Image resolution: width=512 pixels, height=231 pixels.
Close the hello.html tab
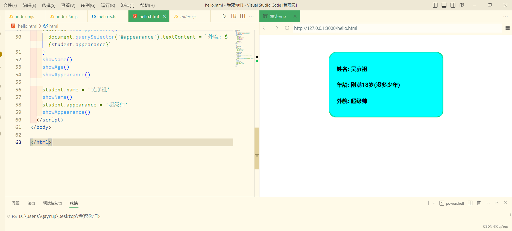pyautogui.click(x=164, y=16)
